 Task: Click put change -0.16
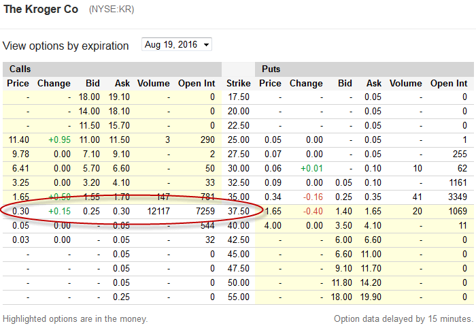(x=313, y=197)
